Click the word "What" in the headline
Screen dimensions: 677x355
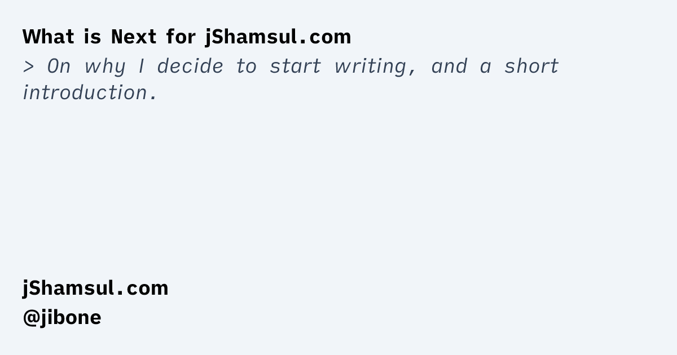(x=49, y=37)
